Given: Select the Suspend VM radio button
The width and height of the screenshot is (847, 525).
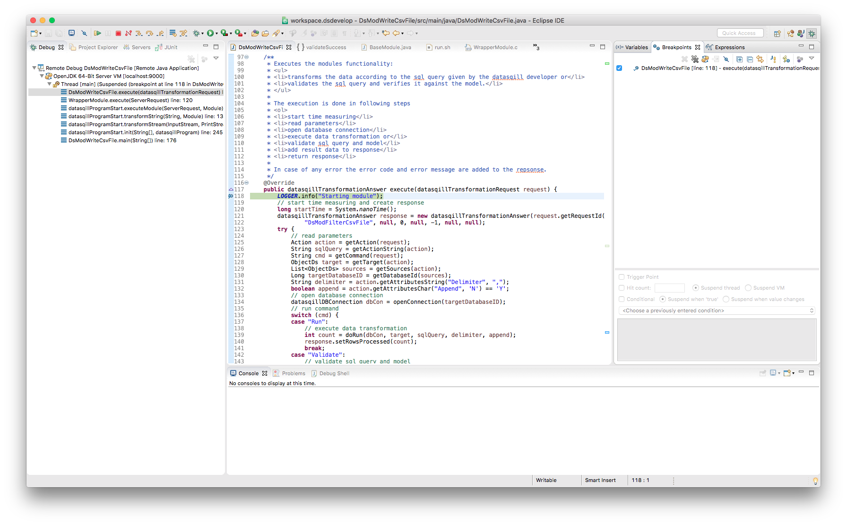Looking at the screenshot, I should click(x=748, y=287).
